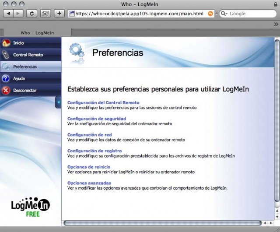Click the site favicon in the address bar
This screenshot has width=280, height=232.
[72, 14]
